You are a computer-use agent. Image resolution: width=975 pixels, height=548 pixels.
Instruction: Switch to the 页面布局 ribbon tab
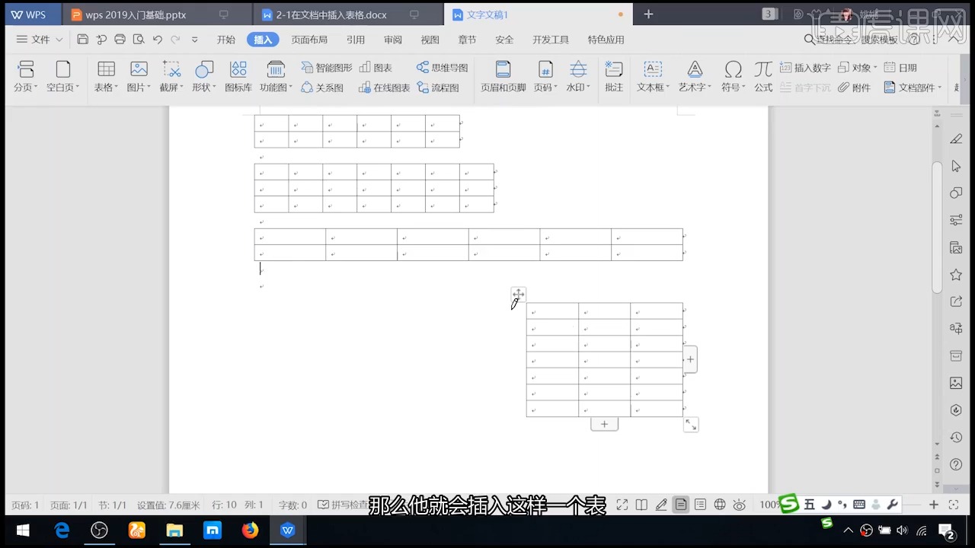309,40
